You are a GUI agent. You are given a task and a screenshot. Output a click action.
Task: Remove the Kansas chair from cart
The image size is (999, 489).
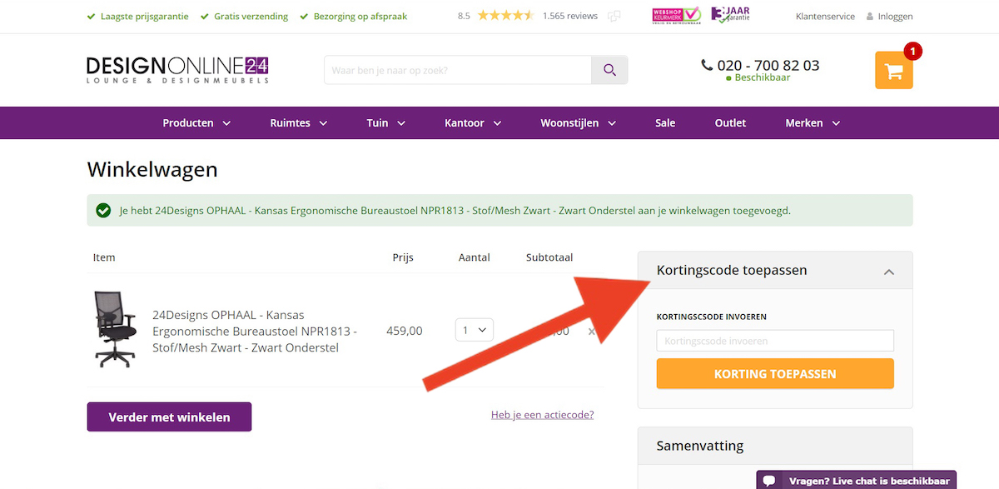592,332
